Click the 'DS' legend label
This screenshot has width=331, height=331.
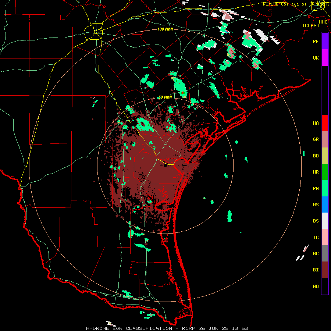(x=316, y=221)
